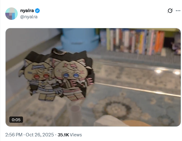Click the 0:05 video duration badge
Viewport: 182px width, 141px height.
(16, 120)
